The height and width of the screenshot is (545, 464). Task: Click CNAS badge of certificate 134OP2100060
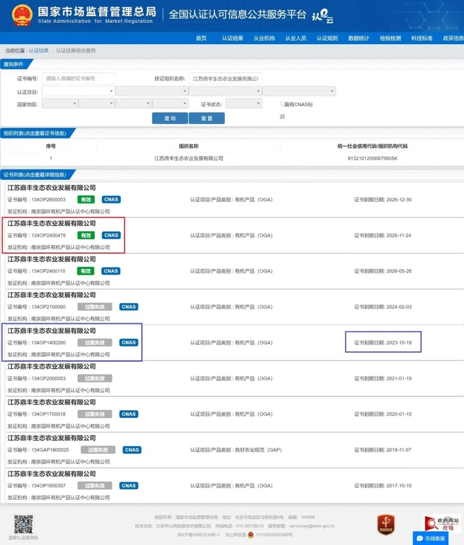[x=129, y=307]
